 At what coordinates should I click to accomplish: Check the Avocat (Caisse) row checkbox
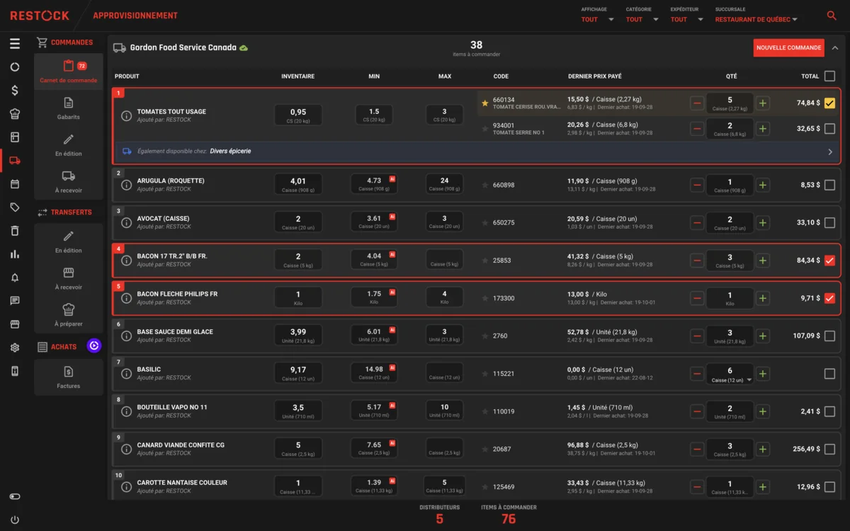829,222
